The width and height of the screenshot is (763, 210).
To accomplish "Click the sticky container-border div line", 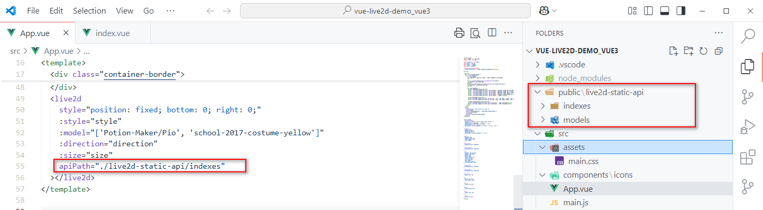I will pyautogui.click(x=117, y=74).
